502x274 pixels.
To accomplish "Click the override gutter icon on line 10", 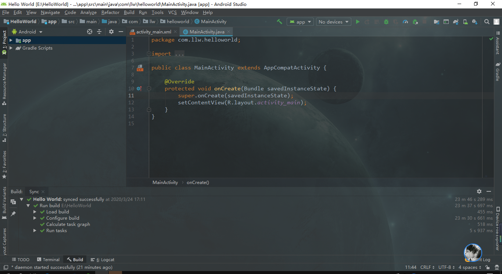I will tap(139, 89).
